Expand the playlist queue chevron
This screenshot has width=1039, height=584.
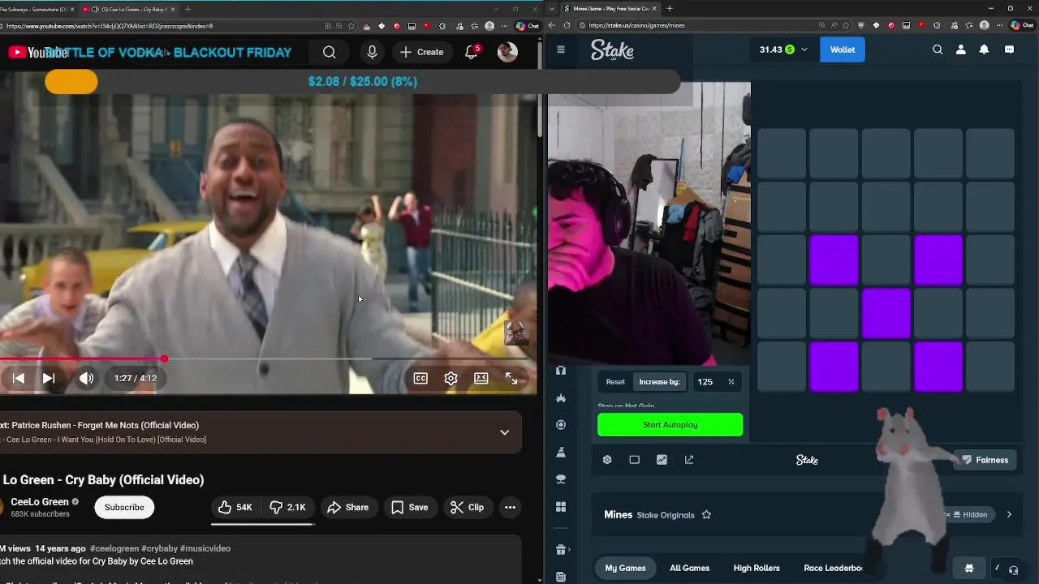[504, 432]
